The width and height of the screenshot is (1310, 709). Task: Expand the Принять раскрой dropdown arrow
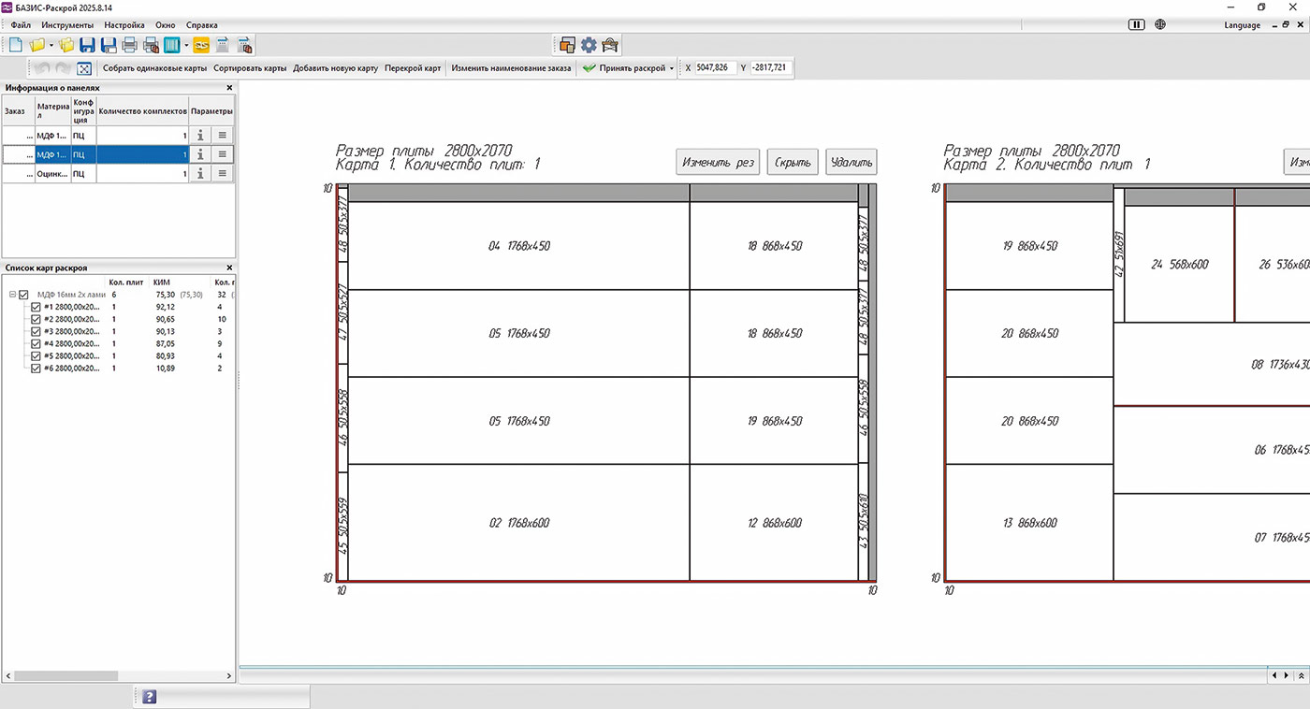(x=672, y=68)
